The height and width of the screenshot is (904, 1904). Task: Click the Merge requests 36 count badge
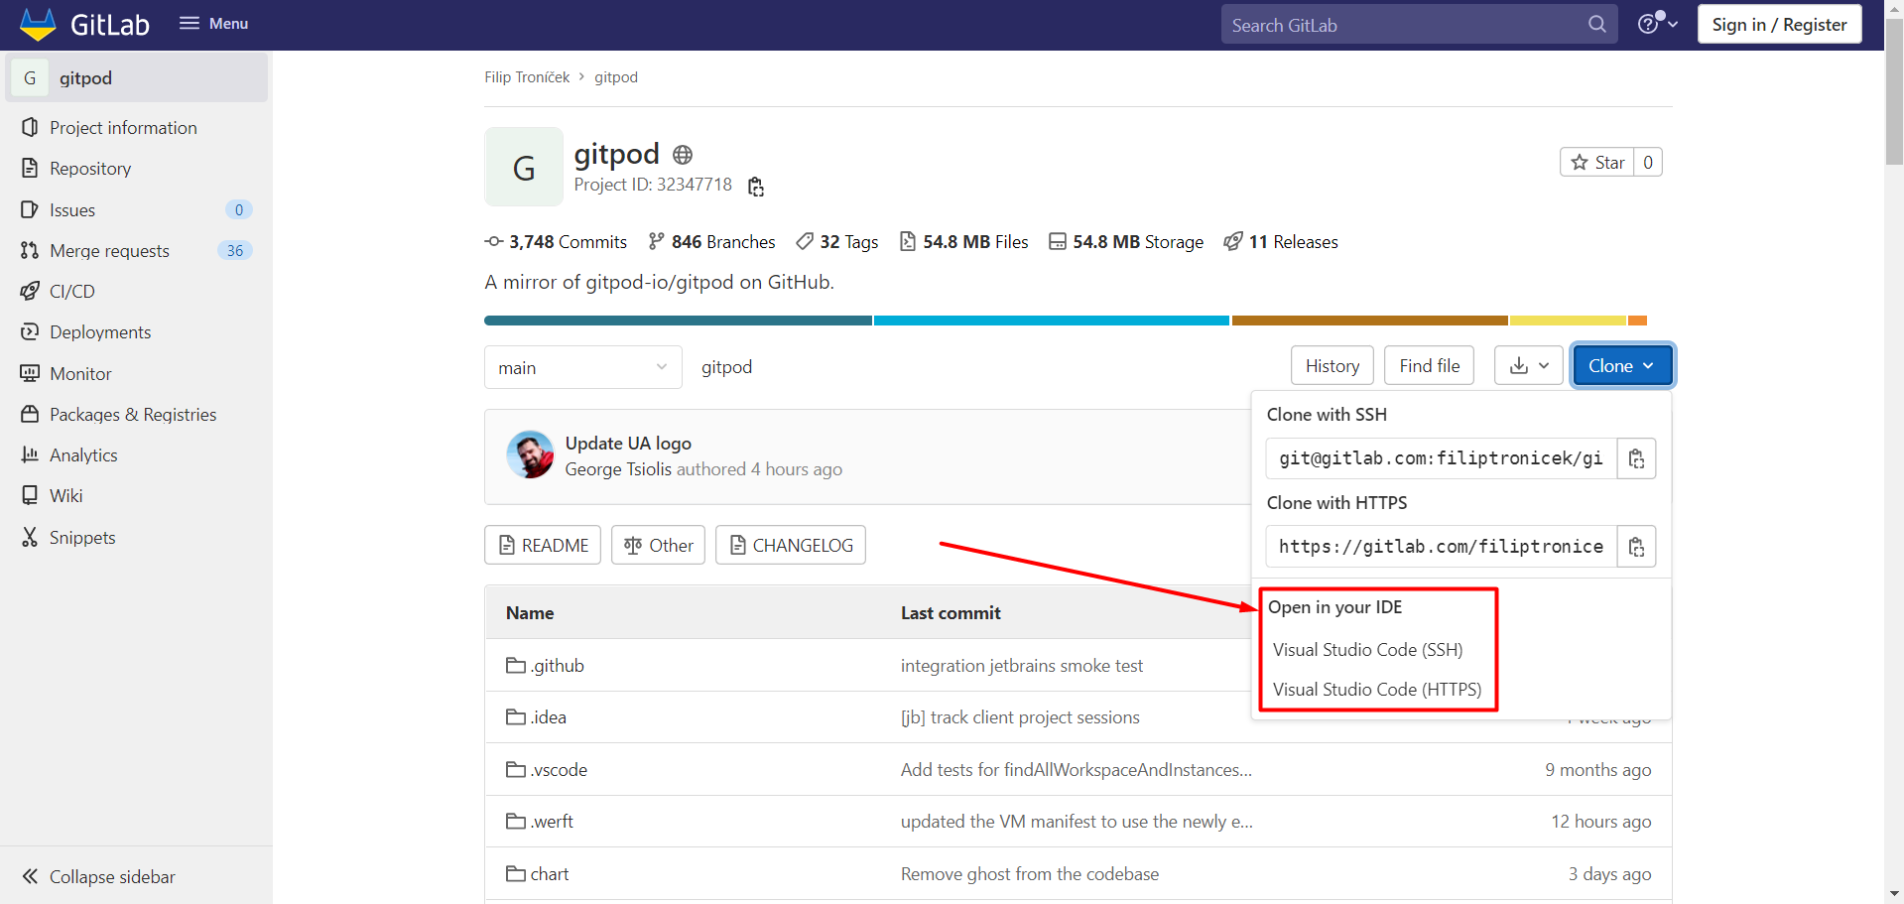[235, 250]
